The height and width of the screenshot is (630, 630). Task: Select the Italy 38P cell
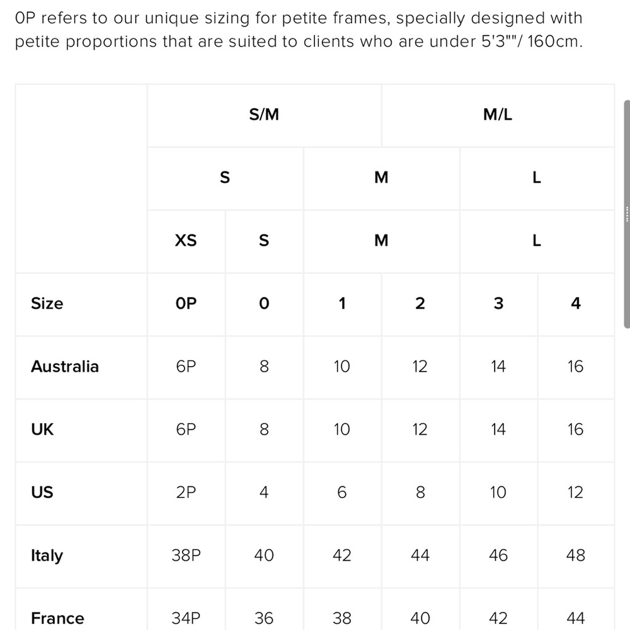pos(186,556)
